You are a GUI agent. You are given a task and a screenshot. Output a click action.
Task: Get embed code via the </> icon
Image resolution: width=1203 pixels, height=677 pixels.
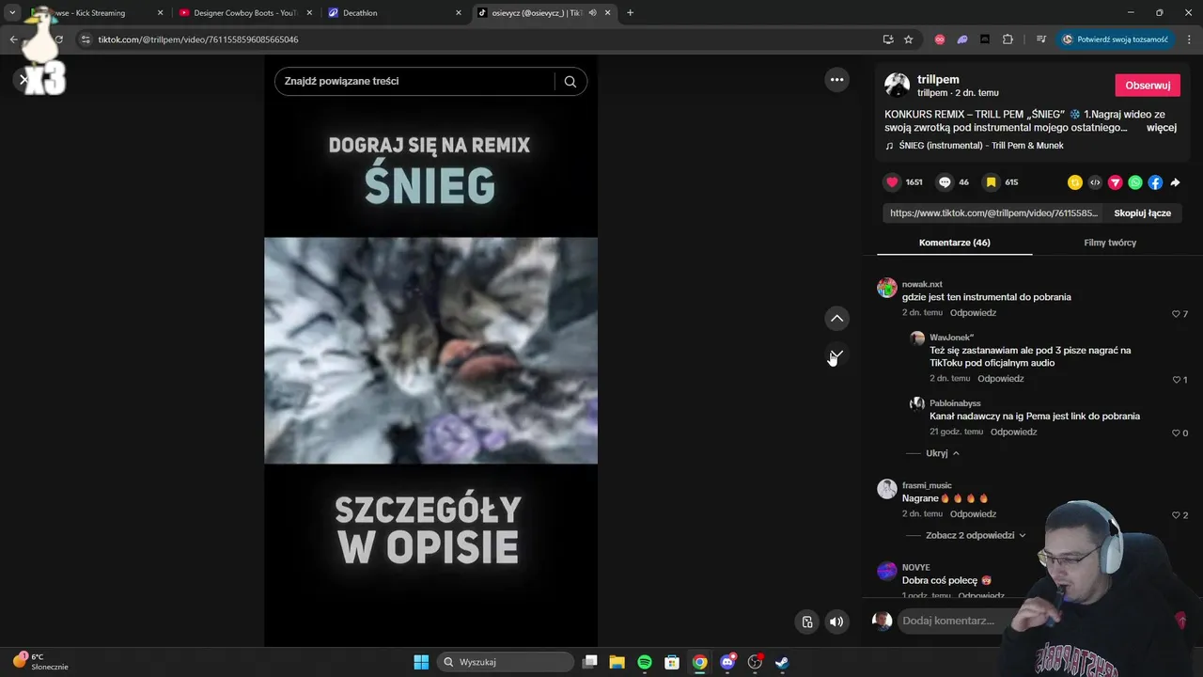(x=1095, y=182)
